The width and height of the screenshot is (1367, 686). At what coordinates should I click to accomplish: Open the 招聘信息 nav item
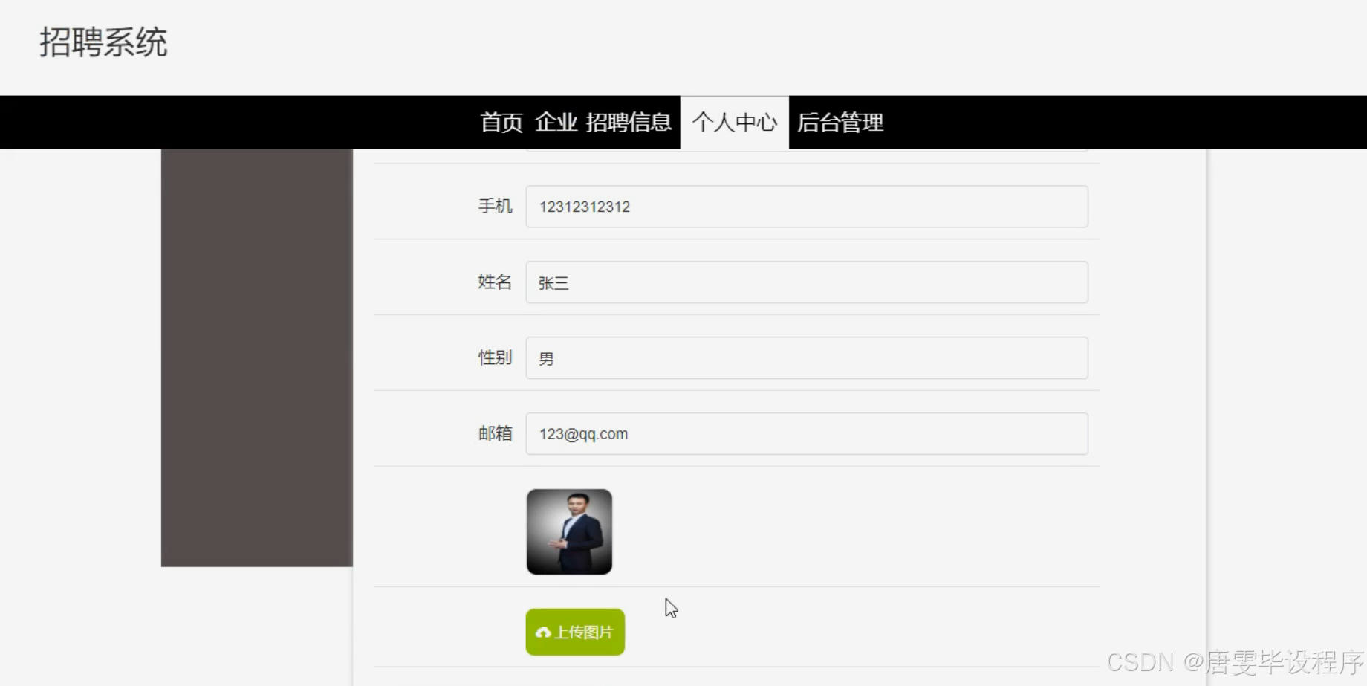tap(629, 123)
